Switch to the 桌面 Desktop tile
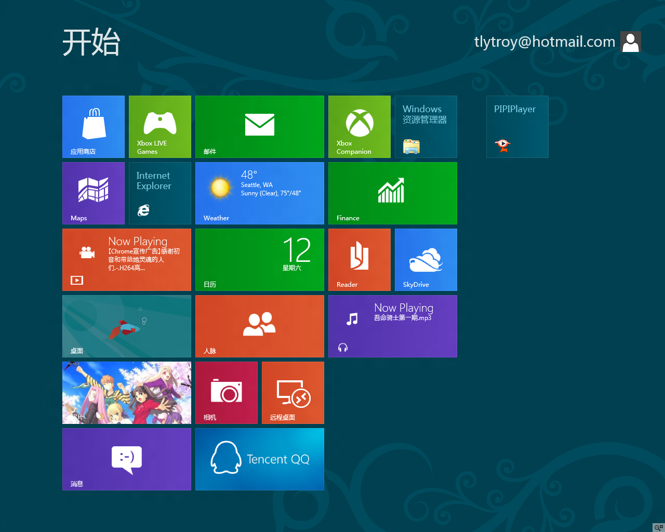This screenshot has height=532, width=665. (127, 326)
